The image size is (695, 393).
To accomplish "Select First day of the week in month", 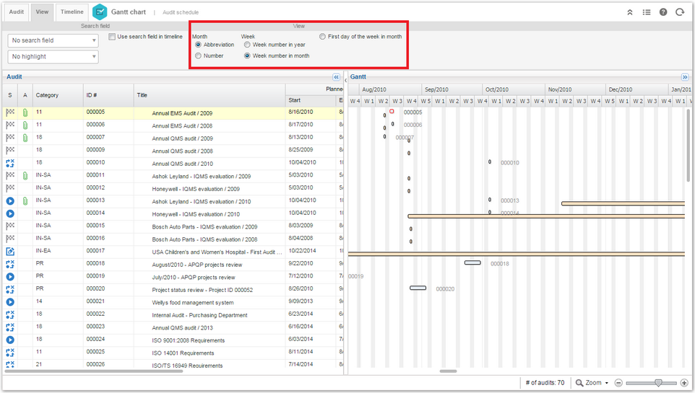I will [322, 37].
